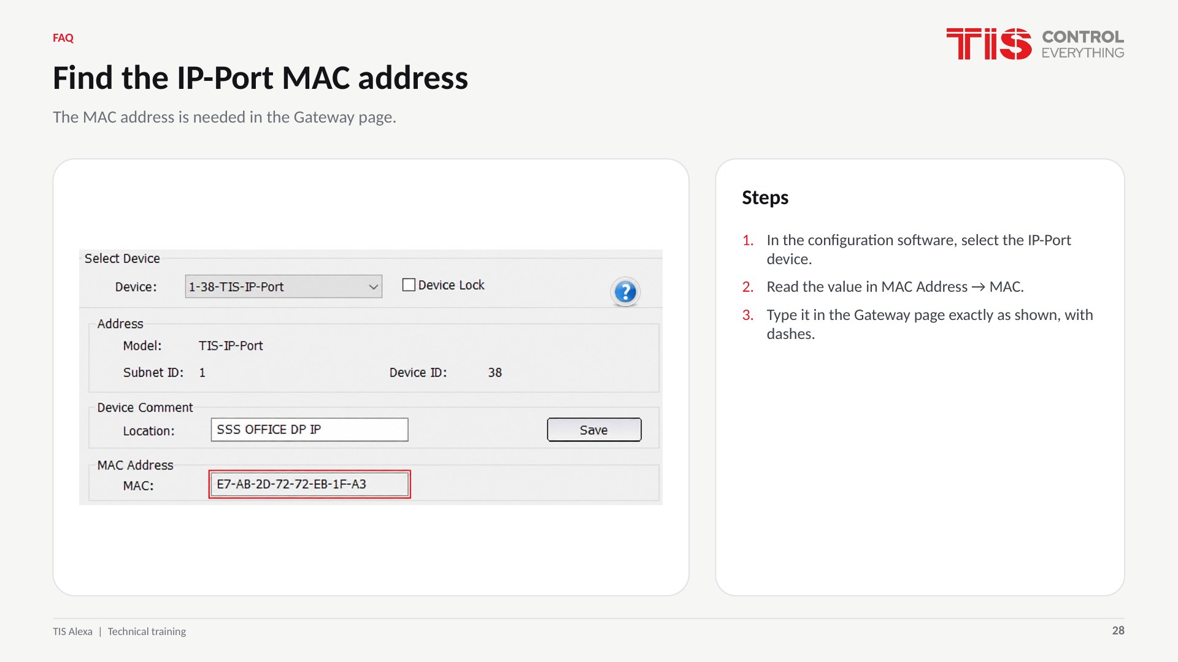The image size is (1178, 662).
Task: Click the blue help question mark icon
Action: (625, 292)
